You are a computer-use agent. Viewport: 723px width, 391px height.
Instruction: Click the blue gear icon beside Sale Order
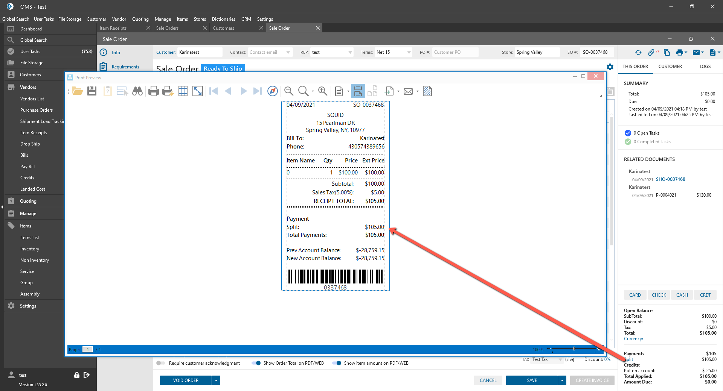click(610, 67)
